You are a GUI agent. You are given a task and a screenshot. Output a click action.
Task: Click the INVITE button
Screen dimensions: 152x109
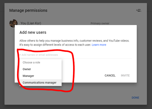pos(125,76)
